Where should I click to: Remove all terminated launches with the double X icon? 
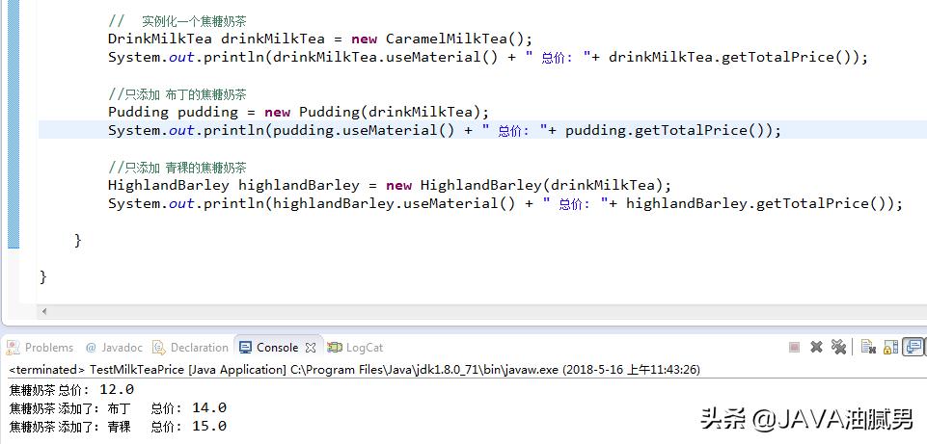[838, 347]
